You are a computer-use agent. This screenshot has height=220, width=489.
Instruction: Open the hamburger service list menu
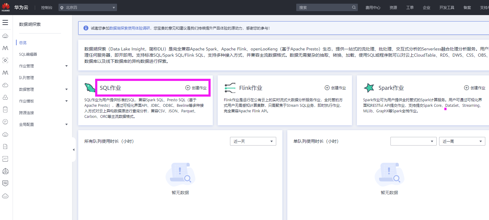5,22
